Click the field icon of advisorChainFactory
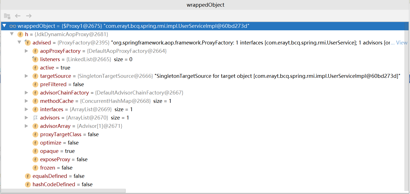This screenshot has width=410, height=194. point(35,93)
